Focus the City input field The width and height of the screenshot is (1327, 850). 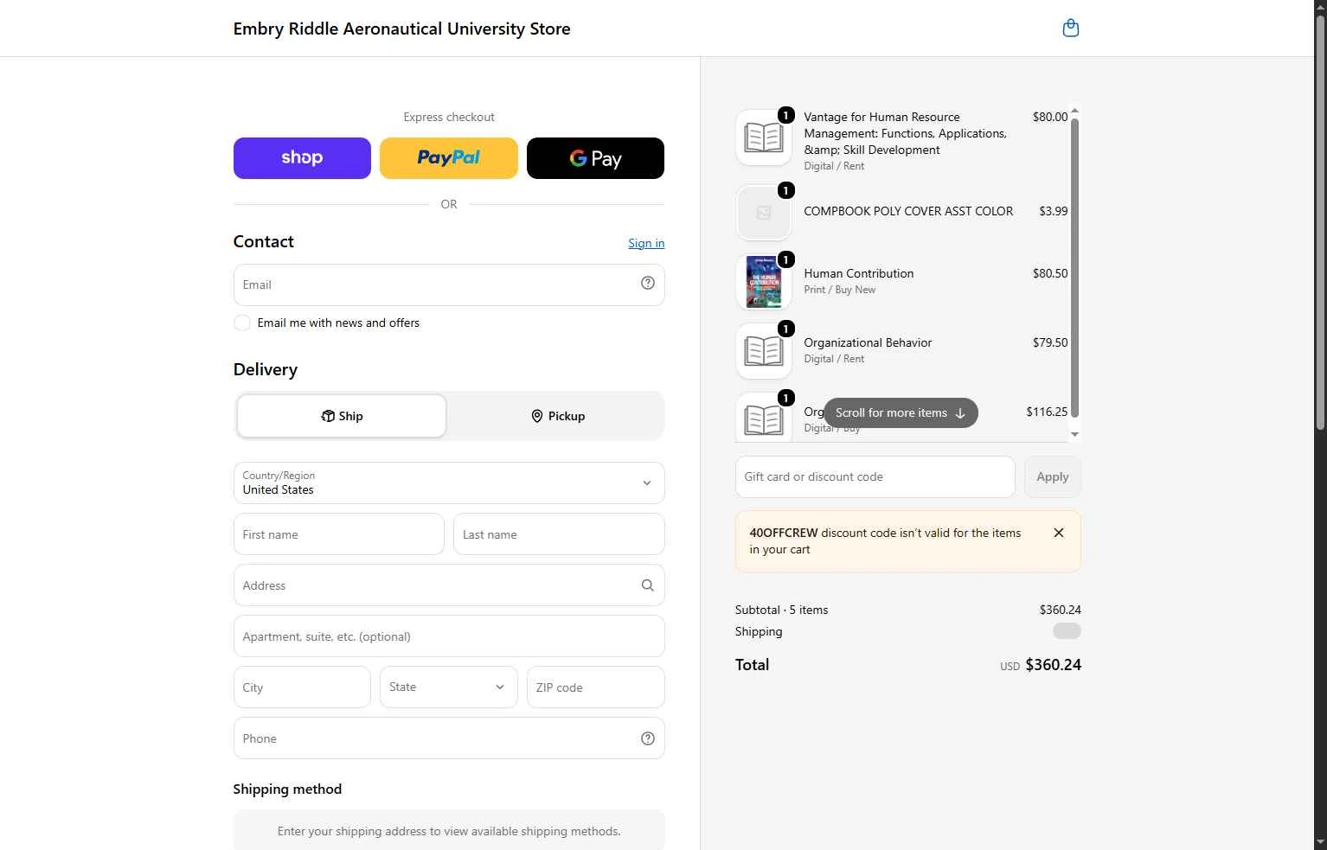tap(302, 687)
